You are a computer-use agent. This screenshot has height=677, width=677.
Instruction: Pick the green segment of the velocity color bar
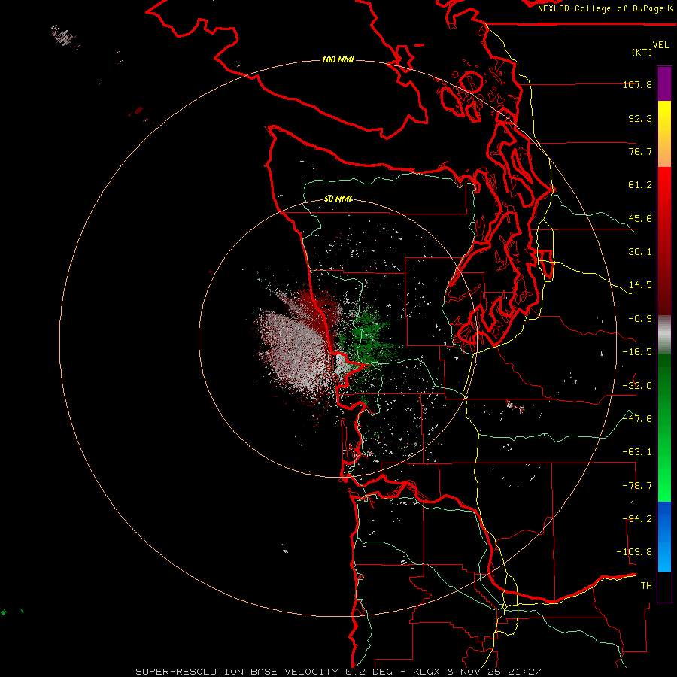[x=664, y=427]
